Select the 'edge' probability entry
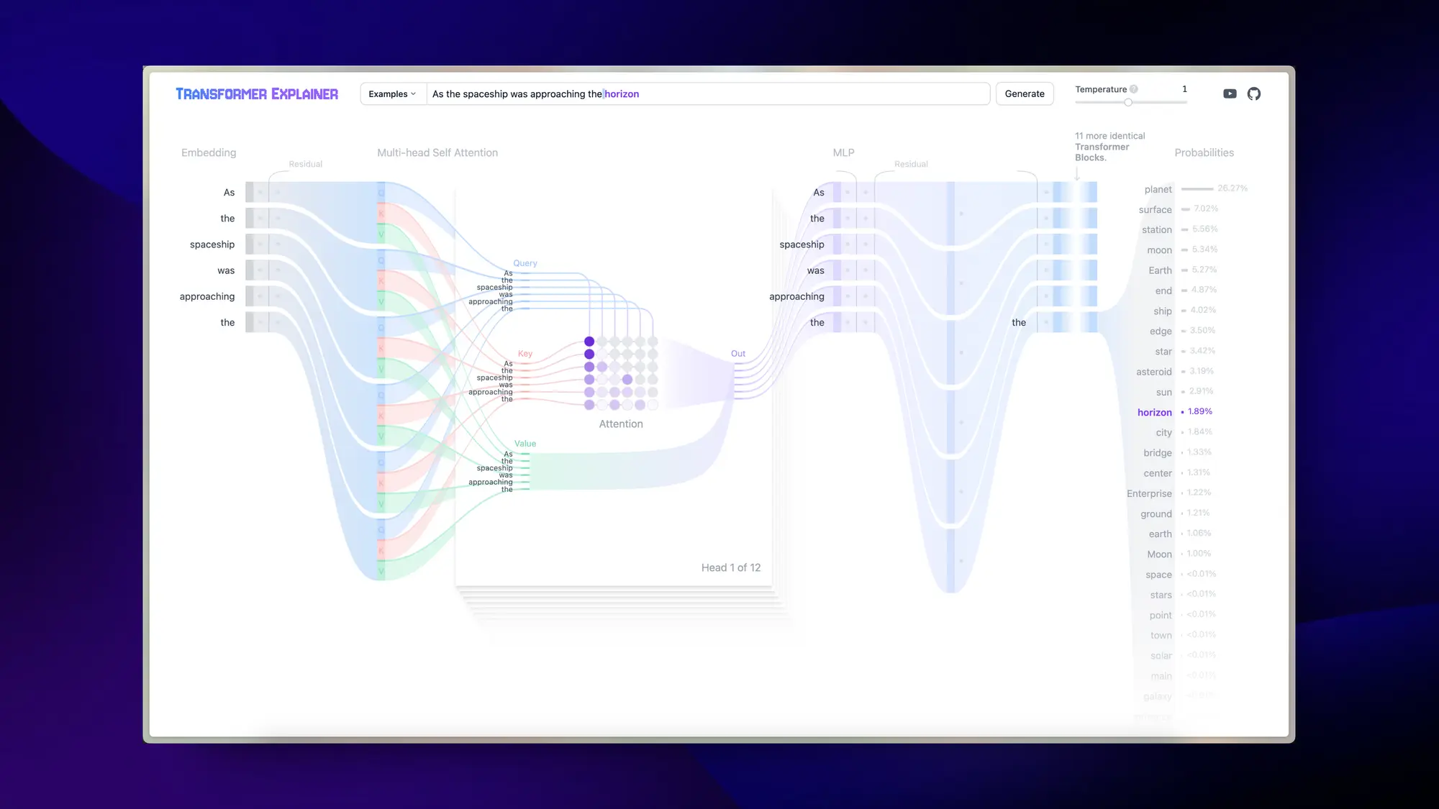The height and width of the screenshot is (809, 1439). [x=1161, y=332]
